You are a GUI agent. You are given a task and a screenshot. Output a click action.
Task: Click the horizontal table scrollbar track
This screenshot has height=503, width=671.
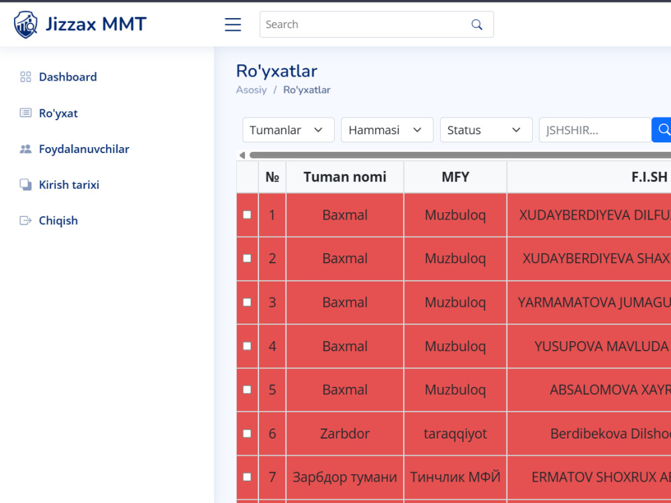(x=460, y=155)
